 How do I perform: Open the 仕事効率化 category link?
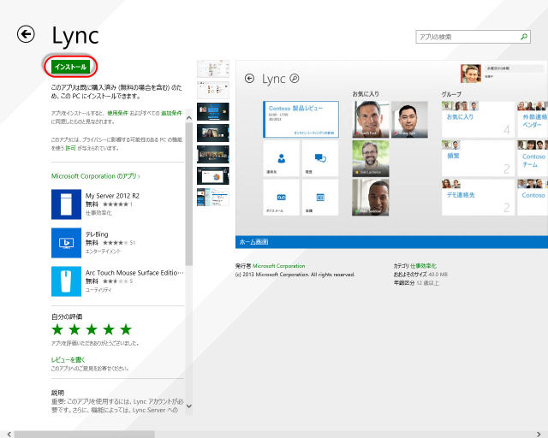[423, 266]
